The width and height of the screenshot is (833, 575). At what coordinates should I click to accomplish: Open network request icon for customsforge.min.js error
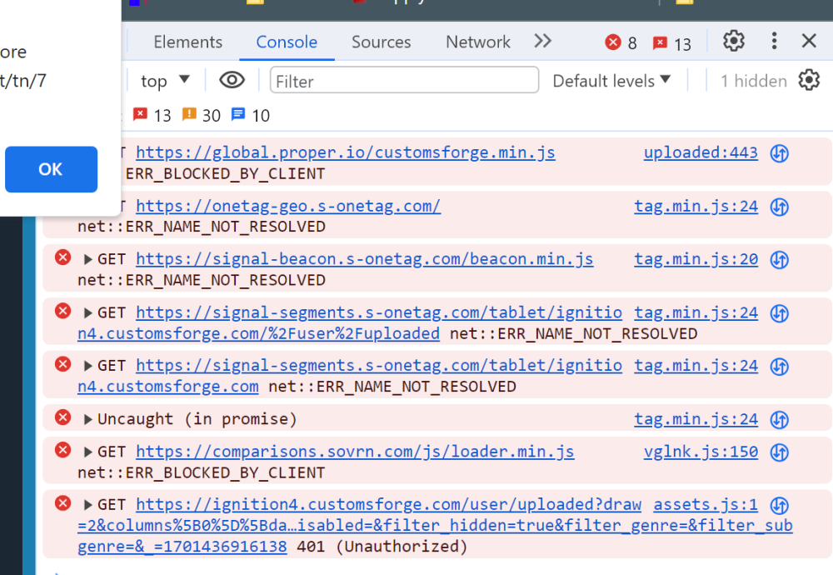coord(780,153)
